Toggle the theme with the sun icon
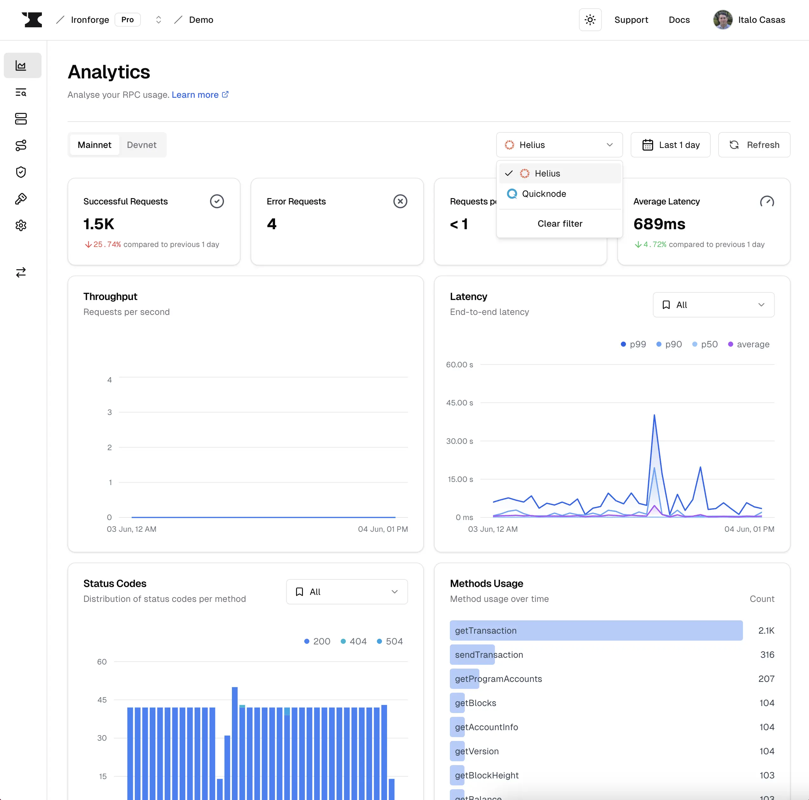 (590, 20)
